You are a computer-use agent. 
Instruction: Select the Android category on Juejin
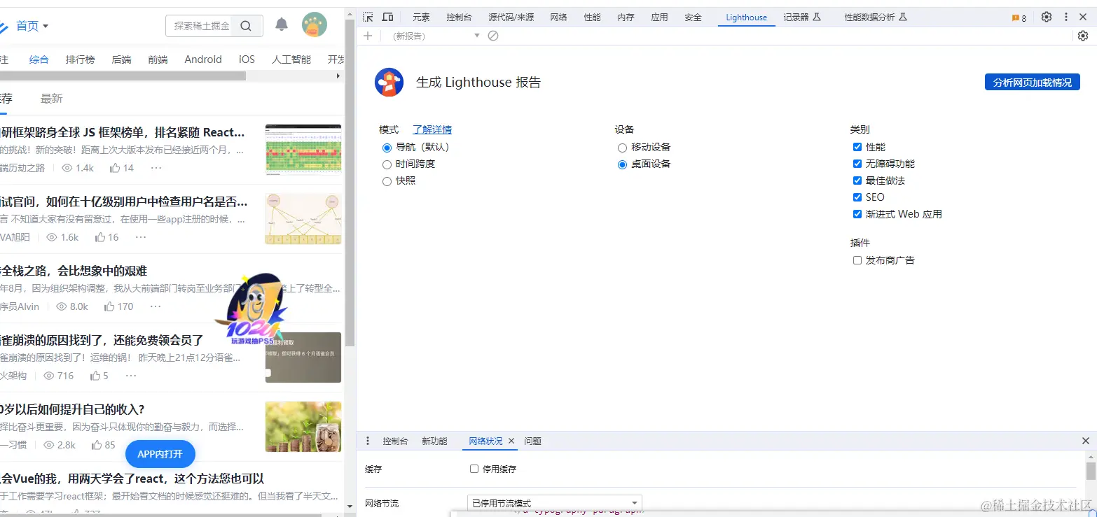pyautogui.click(x=203, y=59)
